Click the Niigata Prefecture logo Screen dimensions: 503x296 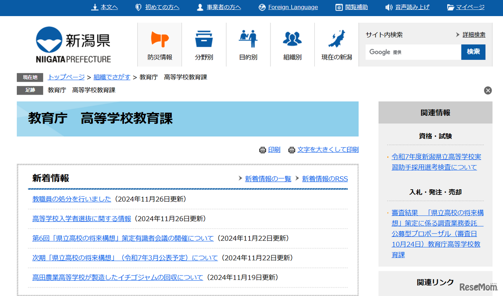click(x=73, y=44)
